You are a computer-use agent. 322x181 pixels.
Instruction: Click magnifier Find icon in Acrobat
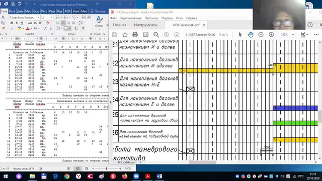[x=156, y=35]
